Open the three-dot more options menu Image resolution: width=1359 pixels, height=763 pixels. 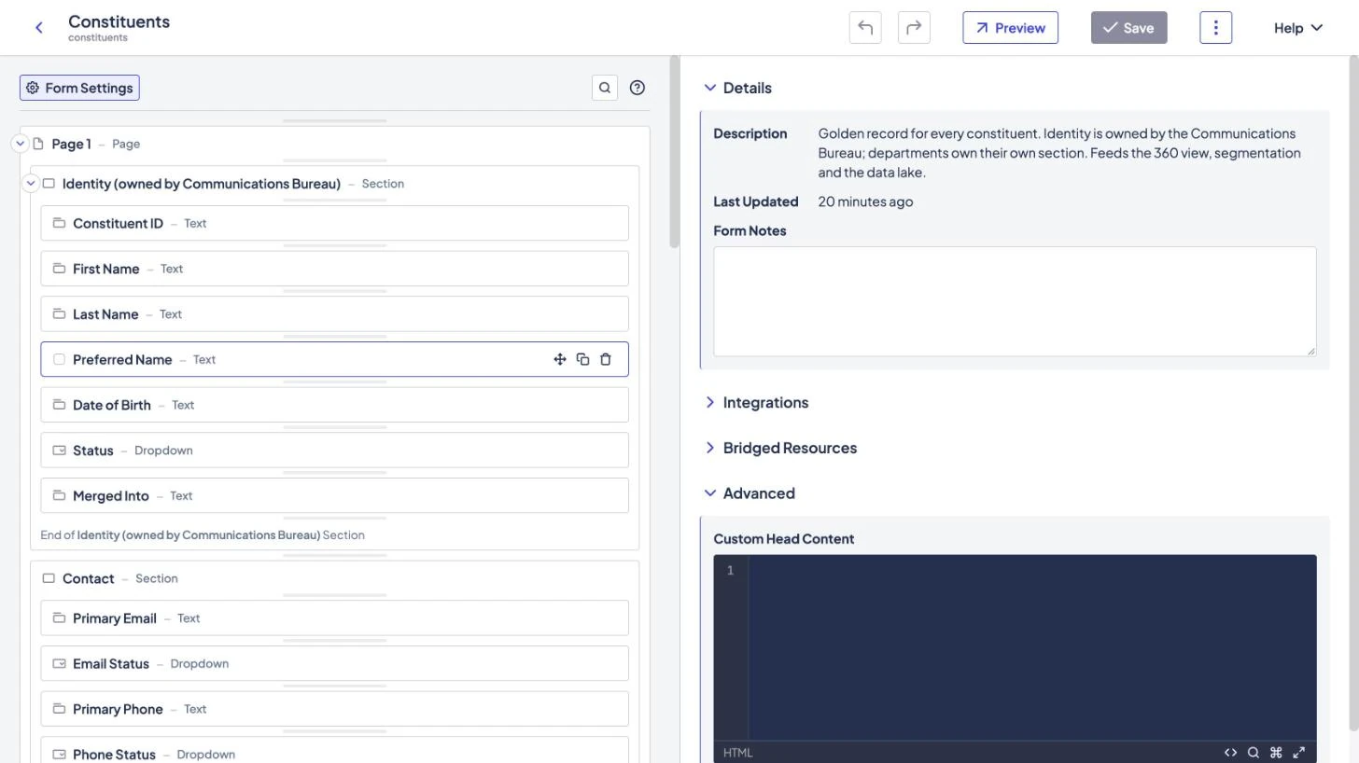(x=1215, y=28)
